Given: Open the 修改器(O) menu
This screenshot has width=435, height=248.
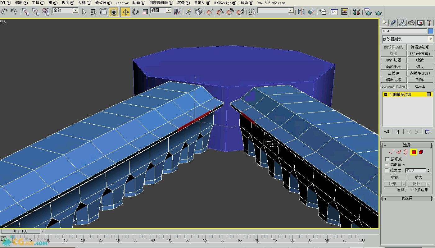Looking at the screenshot, I should tap(103, 3).
